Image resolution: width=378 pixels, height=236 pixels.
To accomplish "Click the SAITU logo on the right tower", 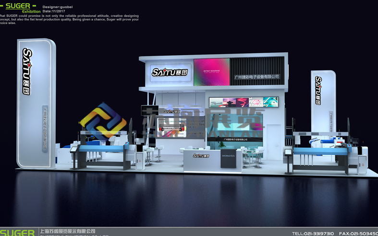I will click(x=318, y=90).
